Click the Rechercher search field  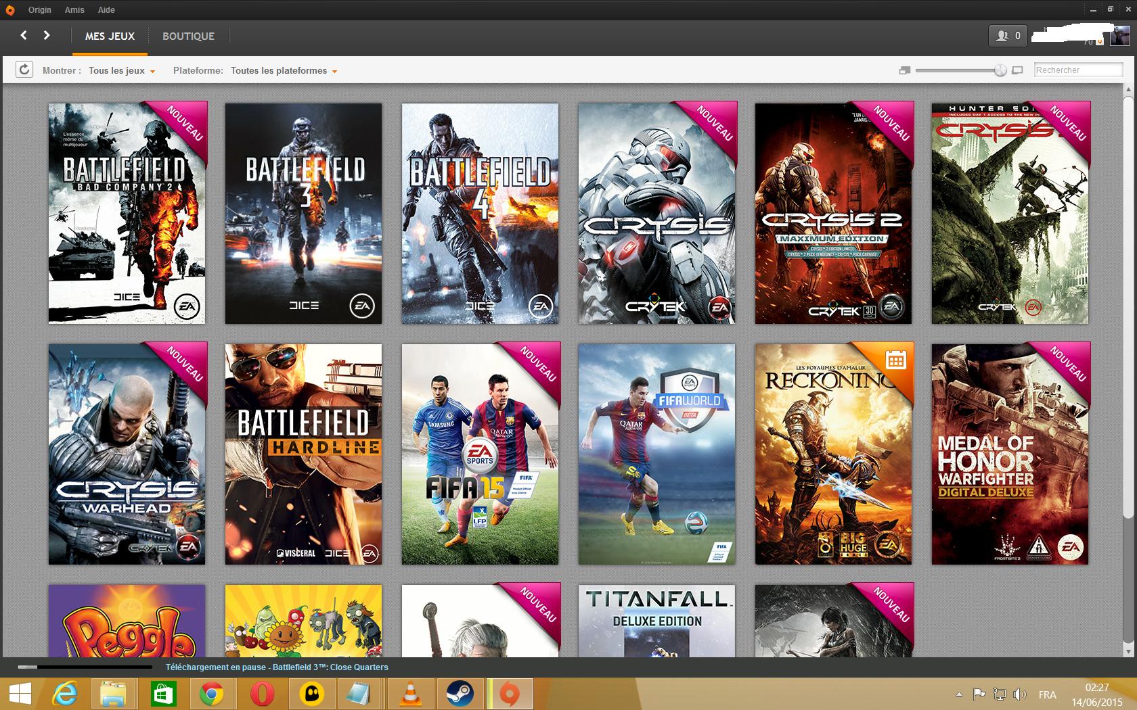(1079, 70)
